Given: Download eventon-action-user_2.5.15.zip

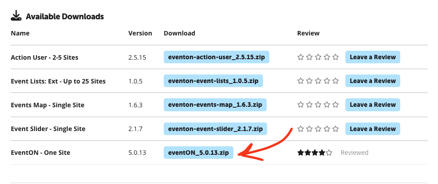Looking at the screenshot, I should (x=216, y=57).
